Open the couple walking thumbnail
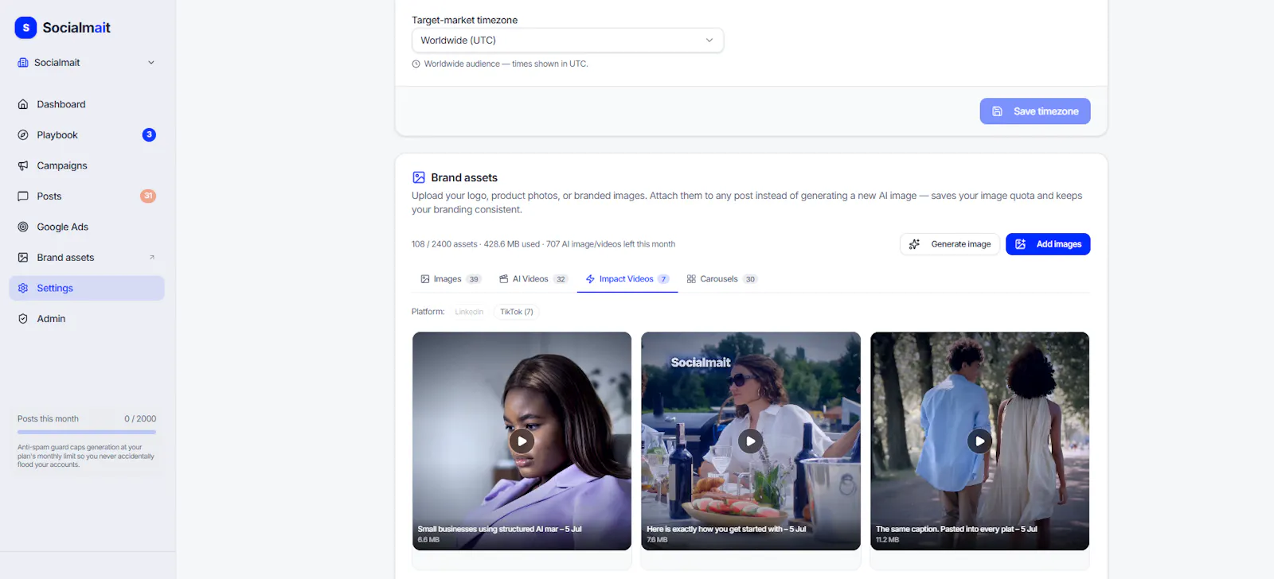Screen dimensions: 1274x579 point(979,441)
